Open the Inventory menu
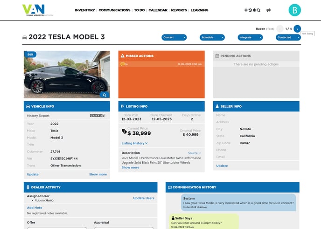This screenshot has height=229, width=321. [84, 10]
